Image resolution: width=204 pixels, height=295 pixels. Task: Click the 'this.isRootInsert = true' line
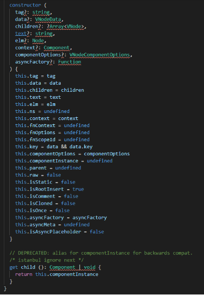[x=50, y=189]
